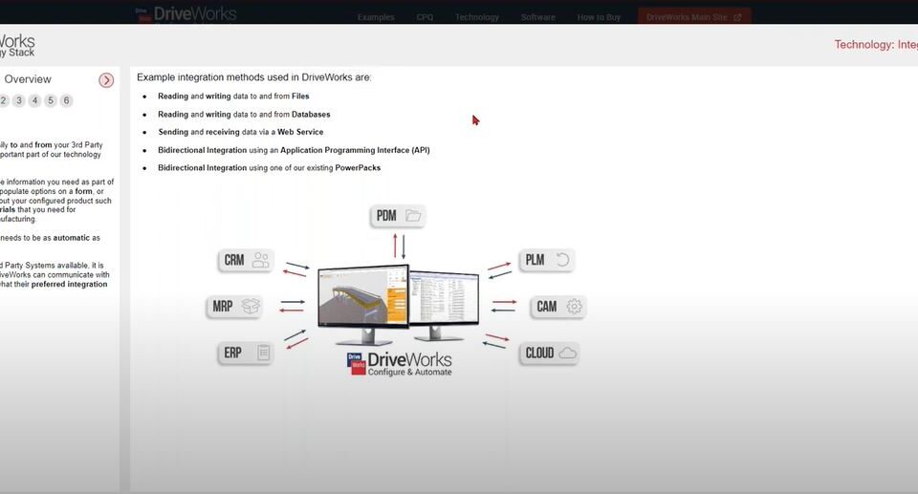Image resolution: width=918 pixels, height=494 pixels.
Task: Open the How to Buy link
Action: tap(599, 17)
